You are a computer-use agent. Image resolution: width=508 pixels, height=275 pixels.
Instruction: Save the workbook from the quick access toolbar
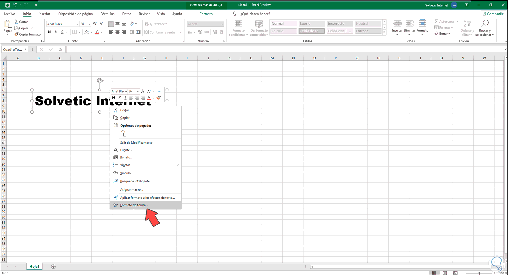click(x=7, y=5)
